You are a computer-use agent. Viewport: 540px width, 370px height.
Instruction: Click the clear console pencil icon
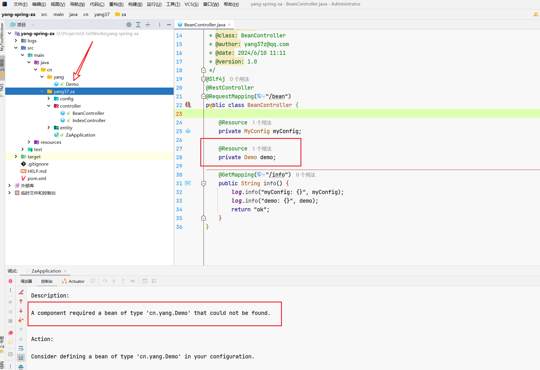pyautogui.click(x=21, y=292)
